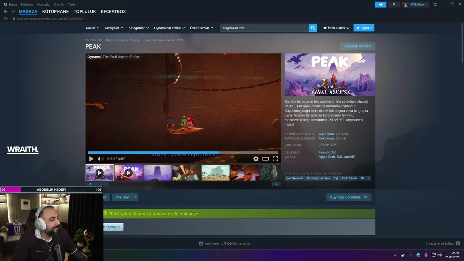Show hidden system tray icons
Image resolution: width=464 pixels, height=261 pixels.
tap(395, 255)
